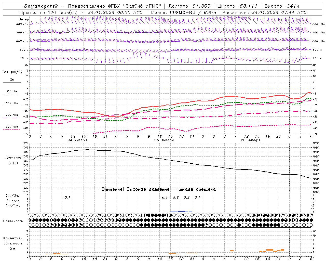Click the 'Долгота: 91.369' longitude value
This screenshot has width=326, height=261.
pyautogui.click(x=189, y=6)
